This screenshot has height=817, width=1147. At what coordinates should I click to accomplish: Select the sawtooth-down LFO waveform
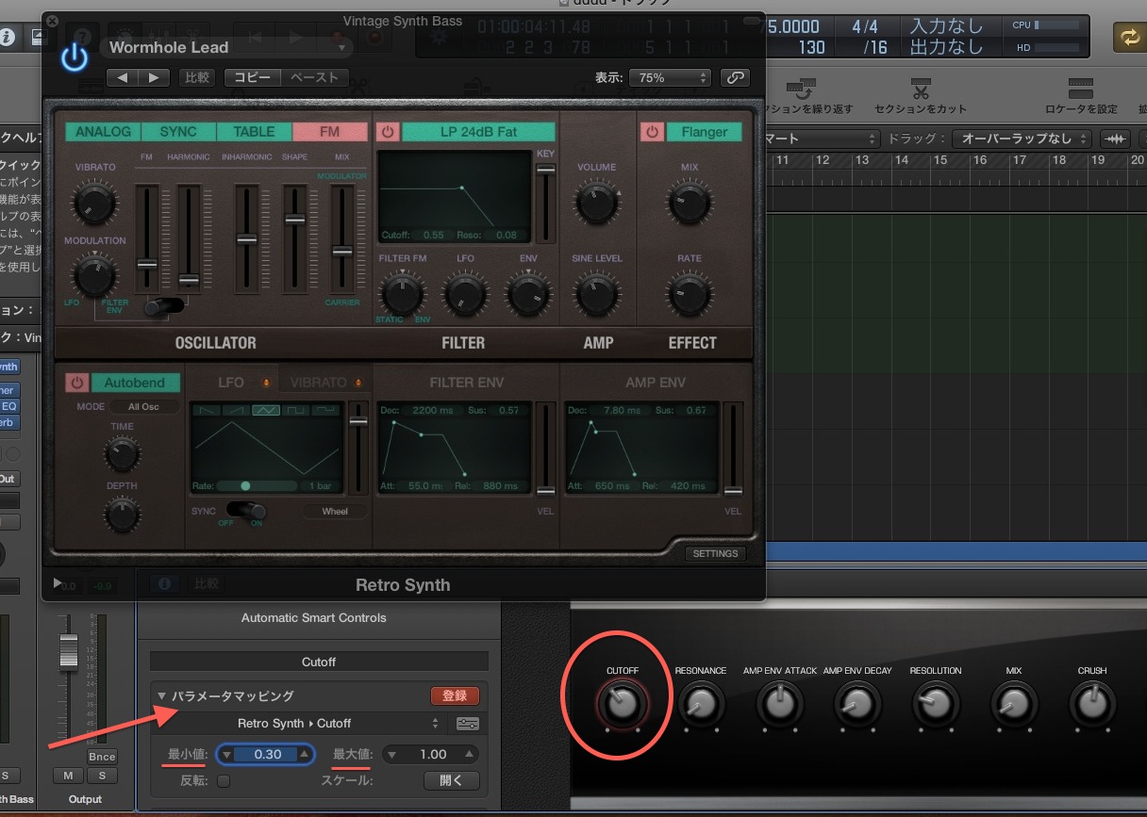(208, 410)
